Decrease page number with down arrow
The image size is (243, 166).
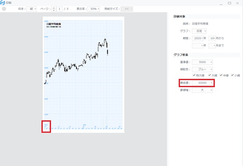pos(54,10)
